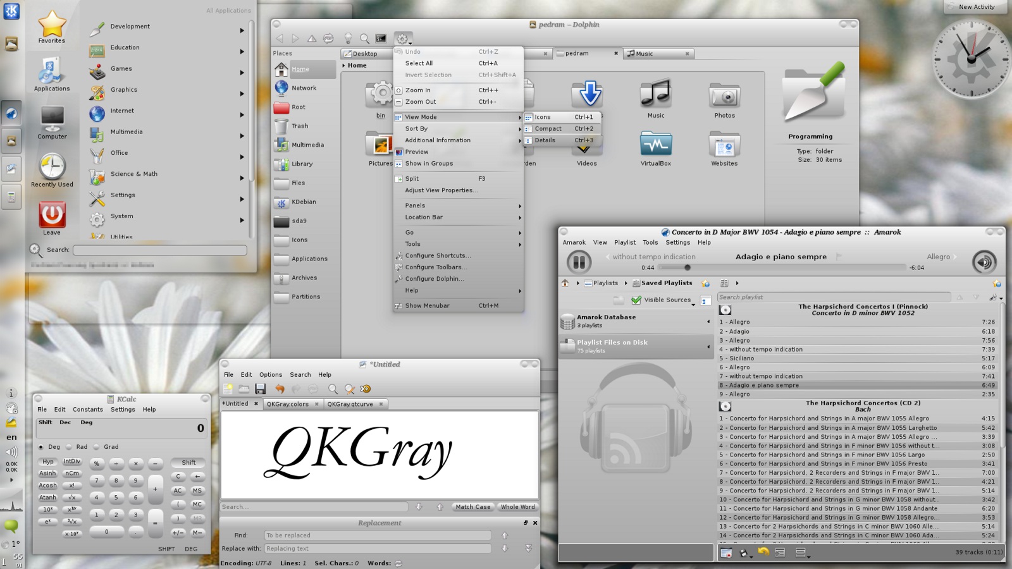This screenshot has height=569, width=1012.
Task: Click the lightbulb icon in Dolphin toolbar
Action: [348, 39]
